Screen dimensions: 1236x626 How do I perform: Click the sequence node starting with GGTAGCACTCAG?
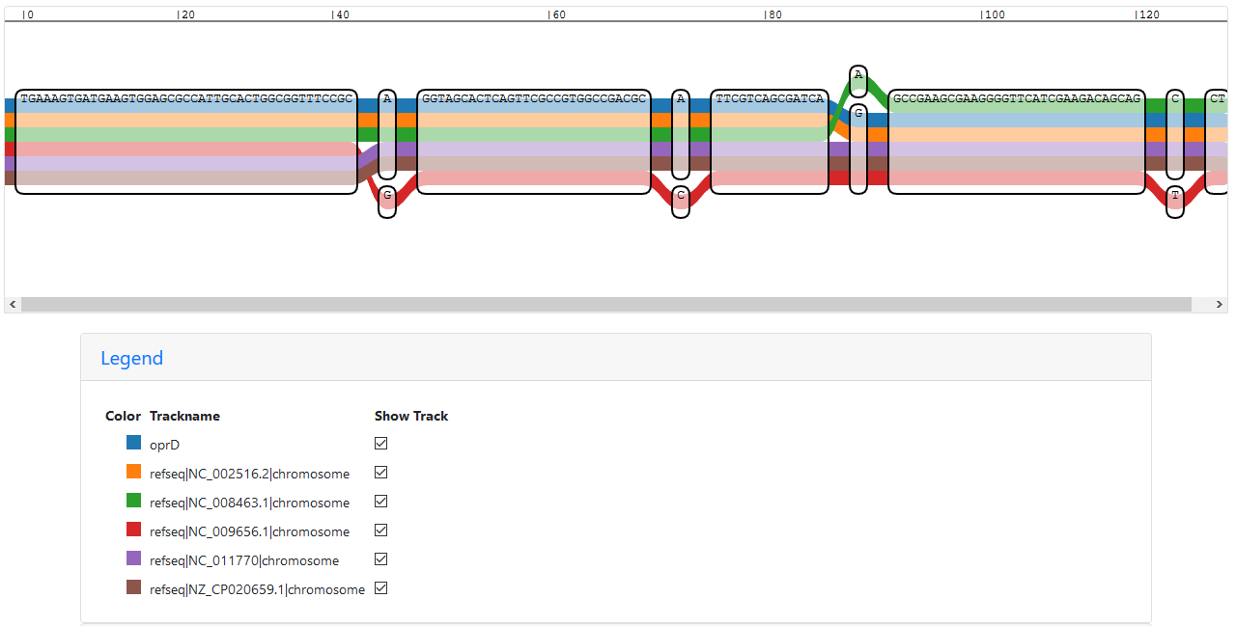[534, 142]
